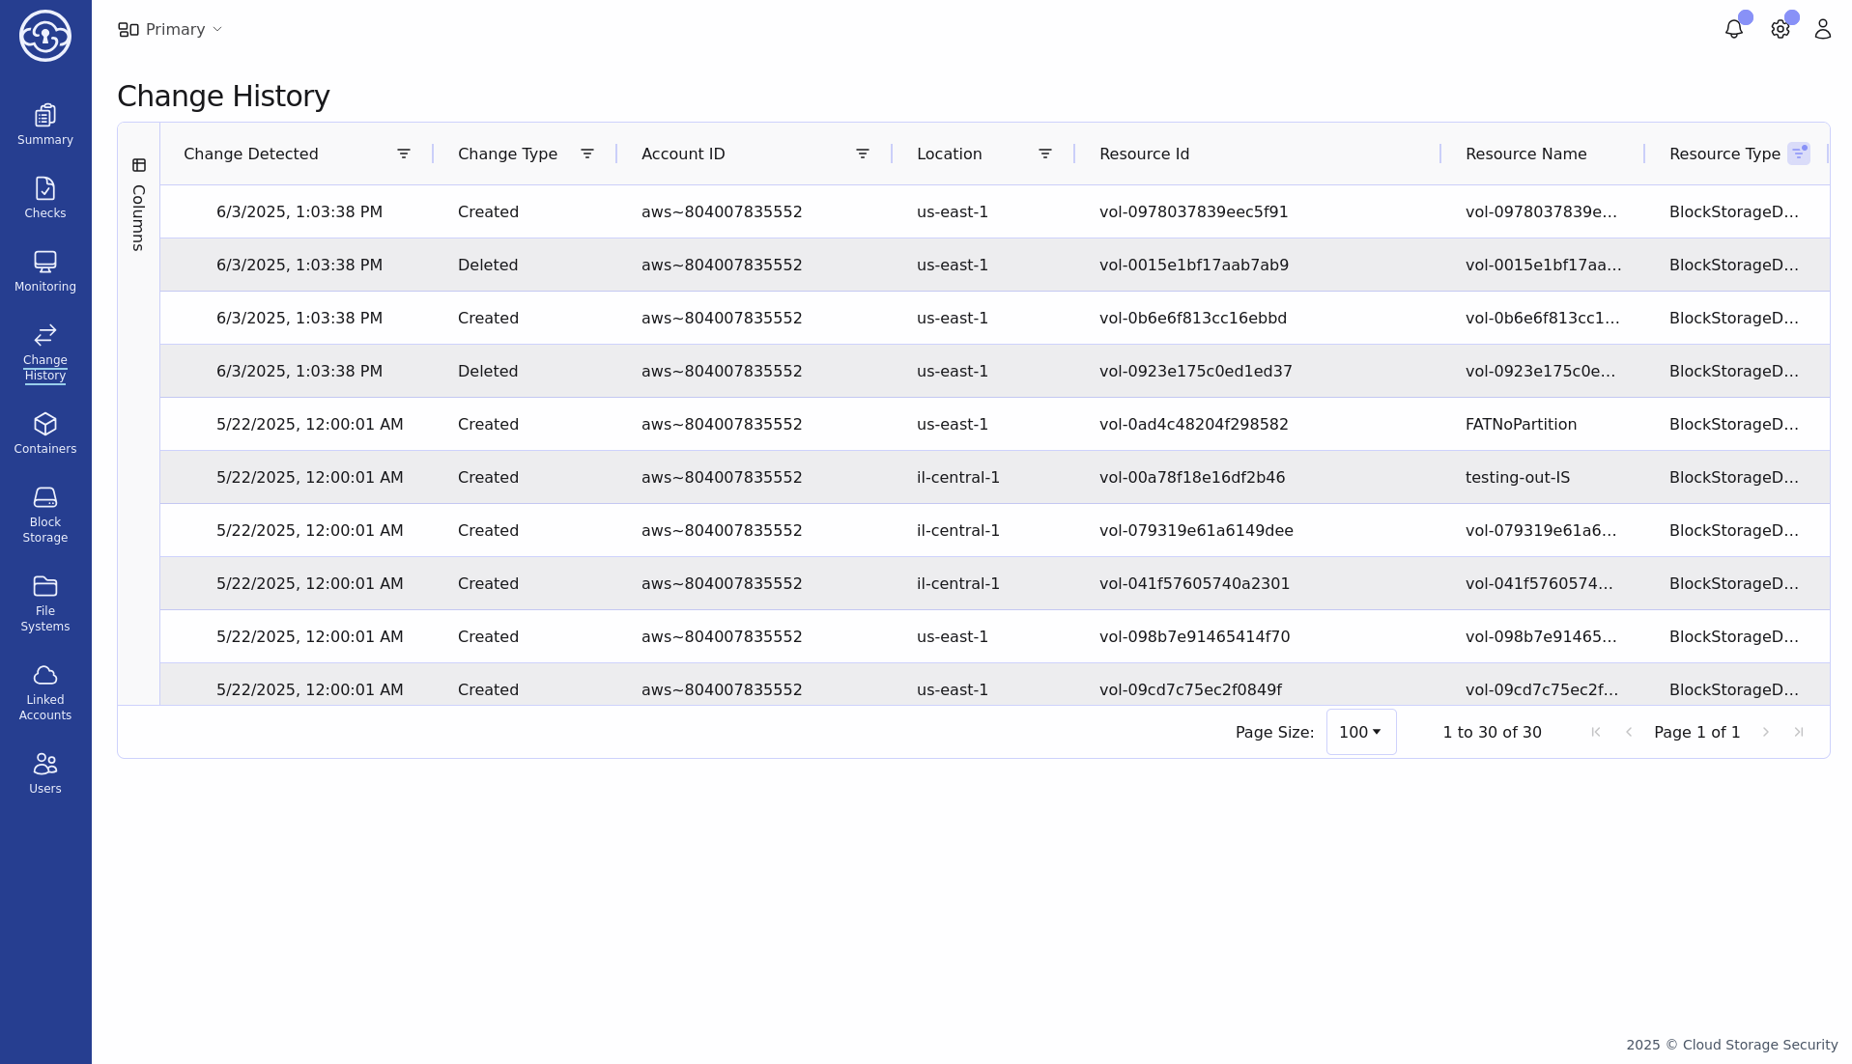Open the Change Type filter icon

(x=586, y=154)
